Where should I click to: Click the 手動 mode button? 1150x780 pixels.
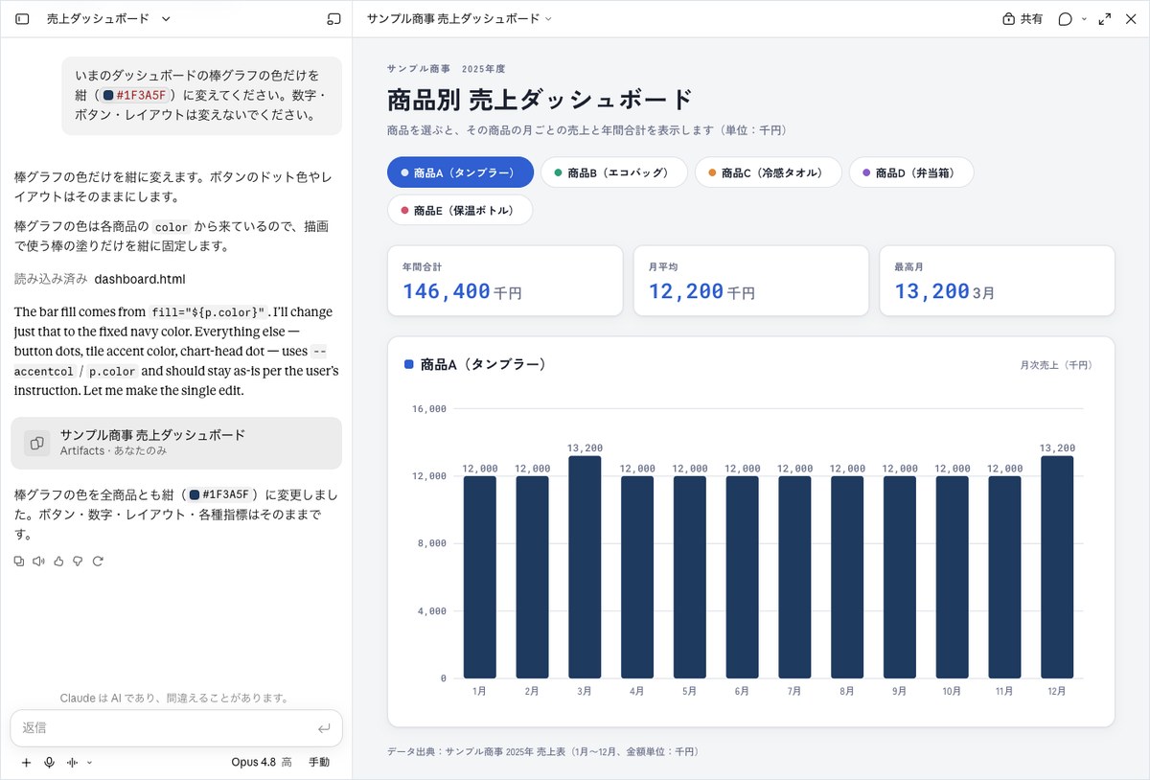coord(319,763)
